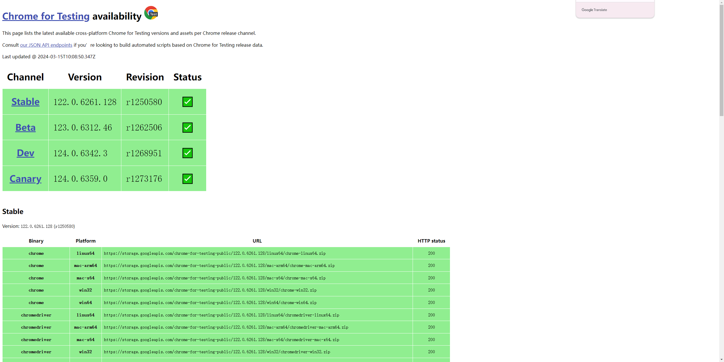Click the Dev channel status checkmark
The height and width of the screenshot is (362, 724).
point(187,153)
